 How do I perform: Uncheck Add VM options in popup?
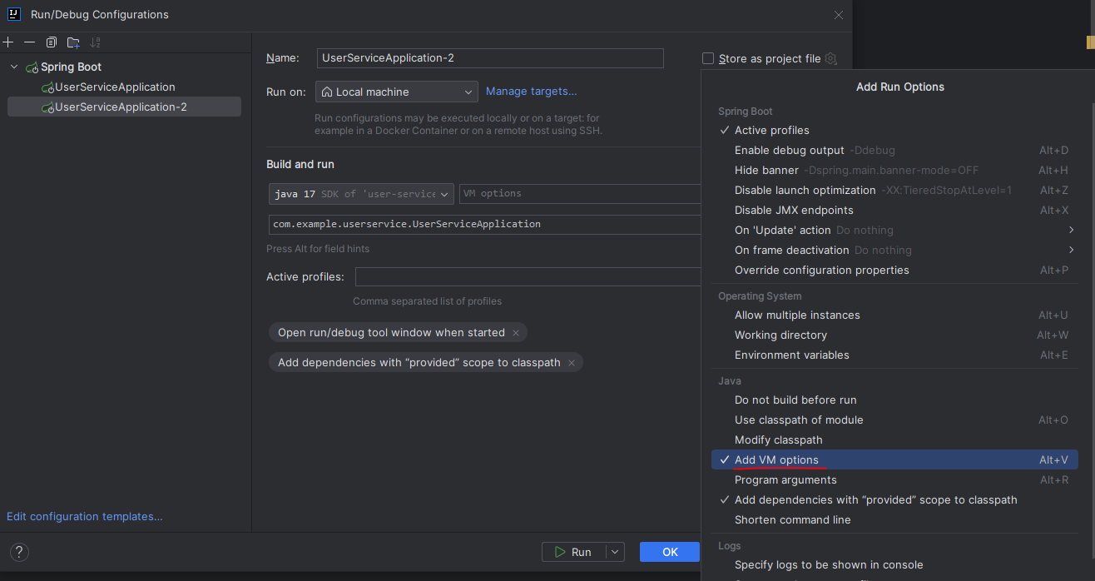[894, 460]
